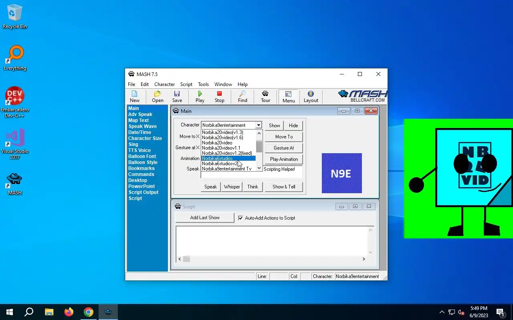Select MASH desktop shortcut icon

pyautogui.click(x=15, y=184)
